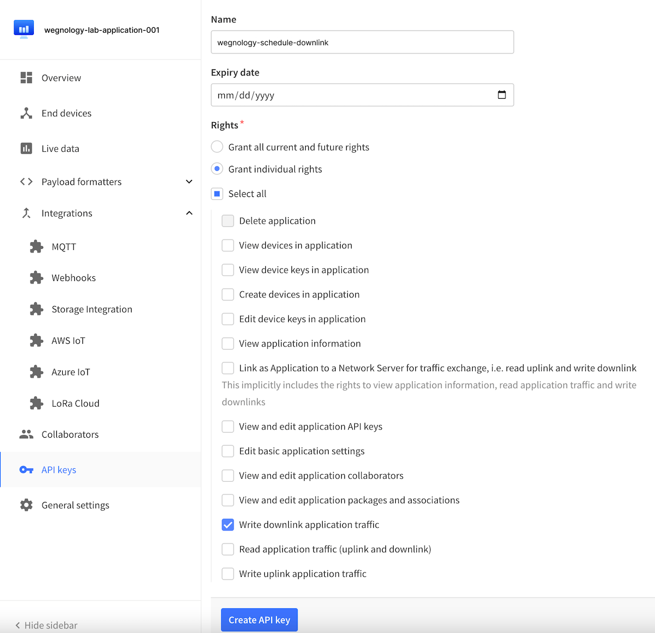Click the Storage Integration puzzle icon
Screen dimensions: 655x633
pos(37,309)
